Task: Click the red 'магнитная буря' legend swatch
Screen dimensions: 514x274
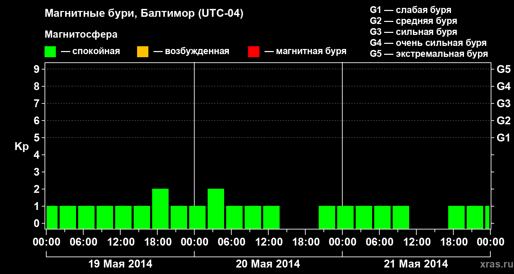Action: pos(254,52)
